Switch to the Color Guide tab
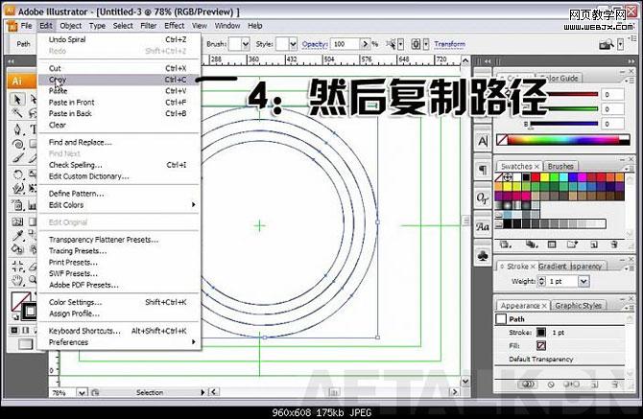The image size is (643, 419). tap(560, 78)
